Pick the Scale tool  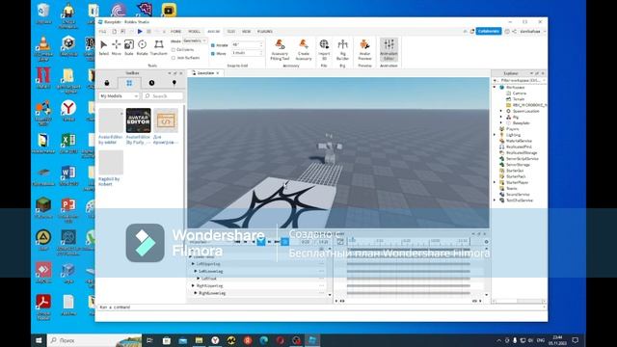pyautogui.click(x=128, y=47)
